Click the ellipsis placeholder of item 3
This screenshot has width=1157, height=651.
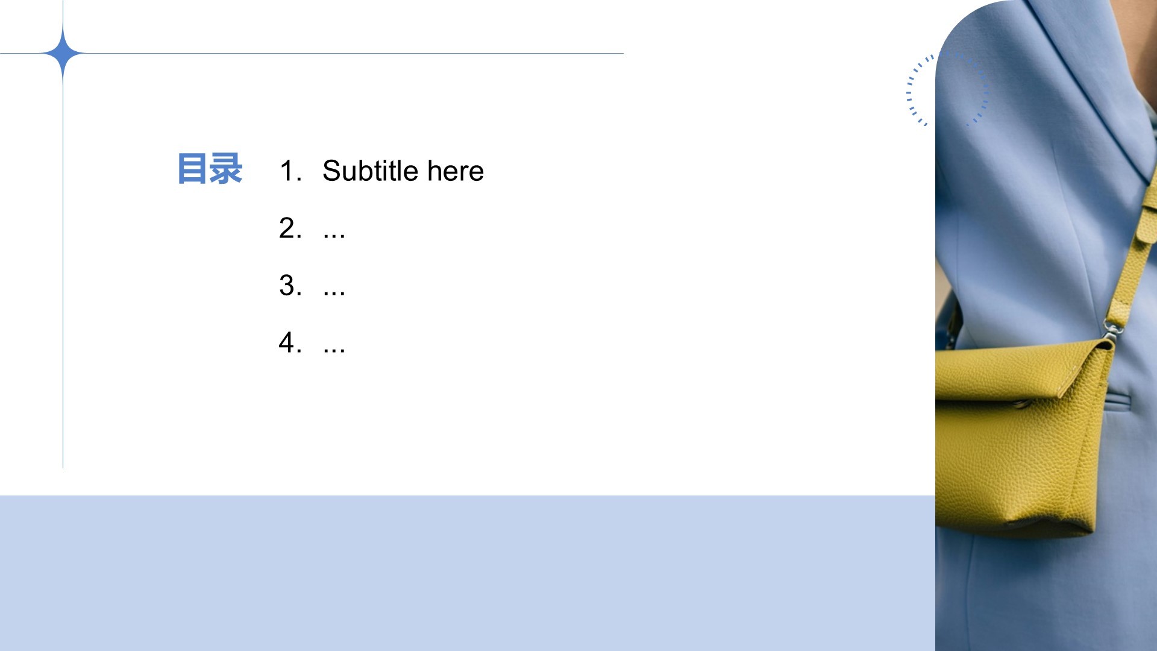pos(334,294)
